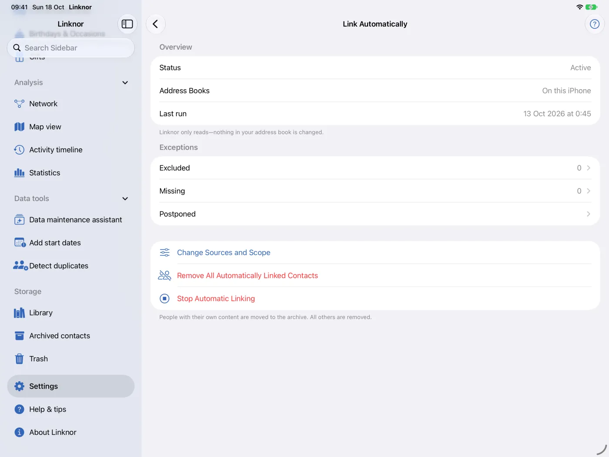Screen dimensions: 609x457
Task: Open Data maintenance assistant
Action: pyautogui.click(x=71, y=220)
